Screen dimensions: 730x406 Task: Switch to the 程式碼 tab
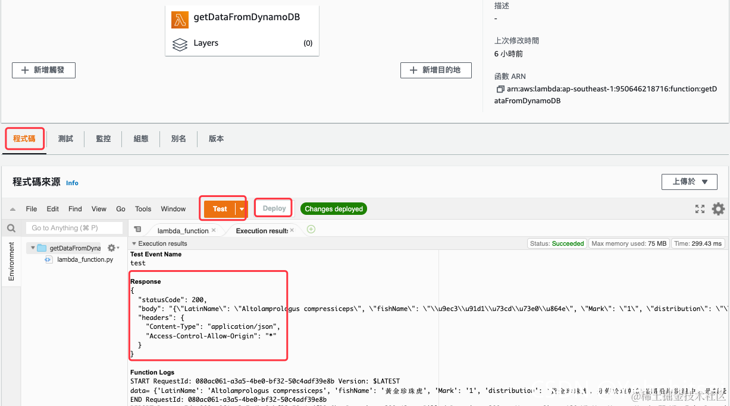[24, 139]
